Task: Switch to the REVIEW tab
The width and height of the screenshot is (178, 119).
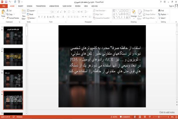Action: click(x=78, y=6)
